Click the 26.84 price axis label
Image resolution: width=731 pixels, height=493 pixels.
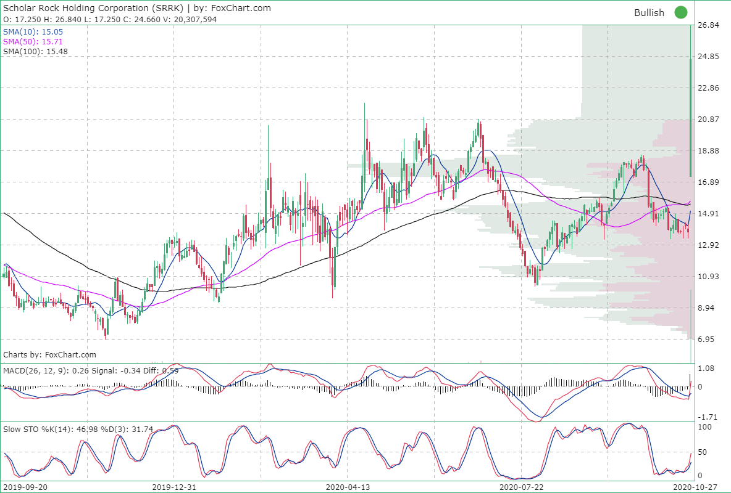point(708,25)
